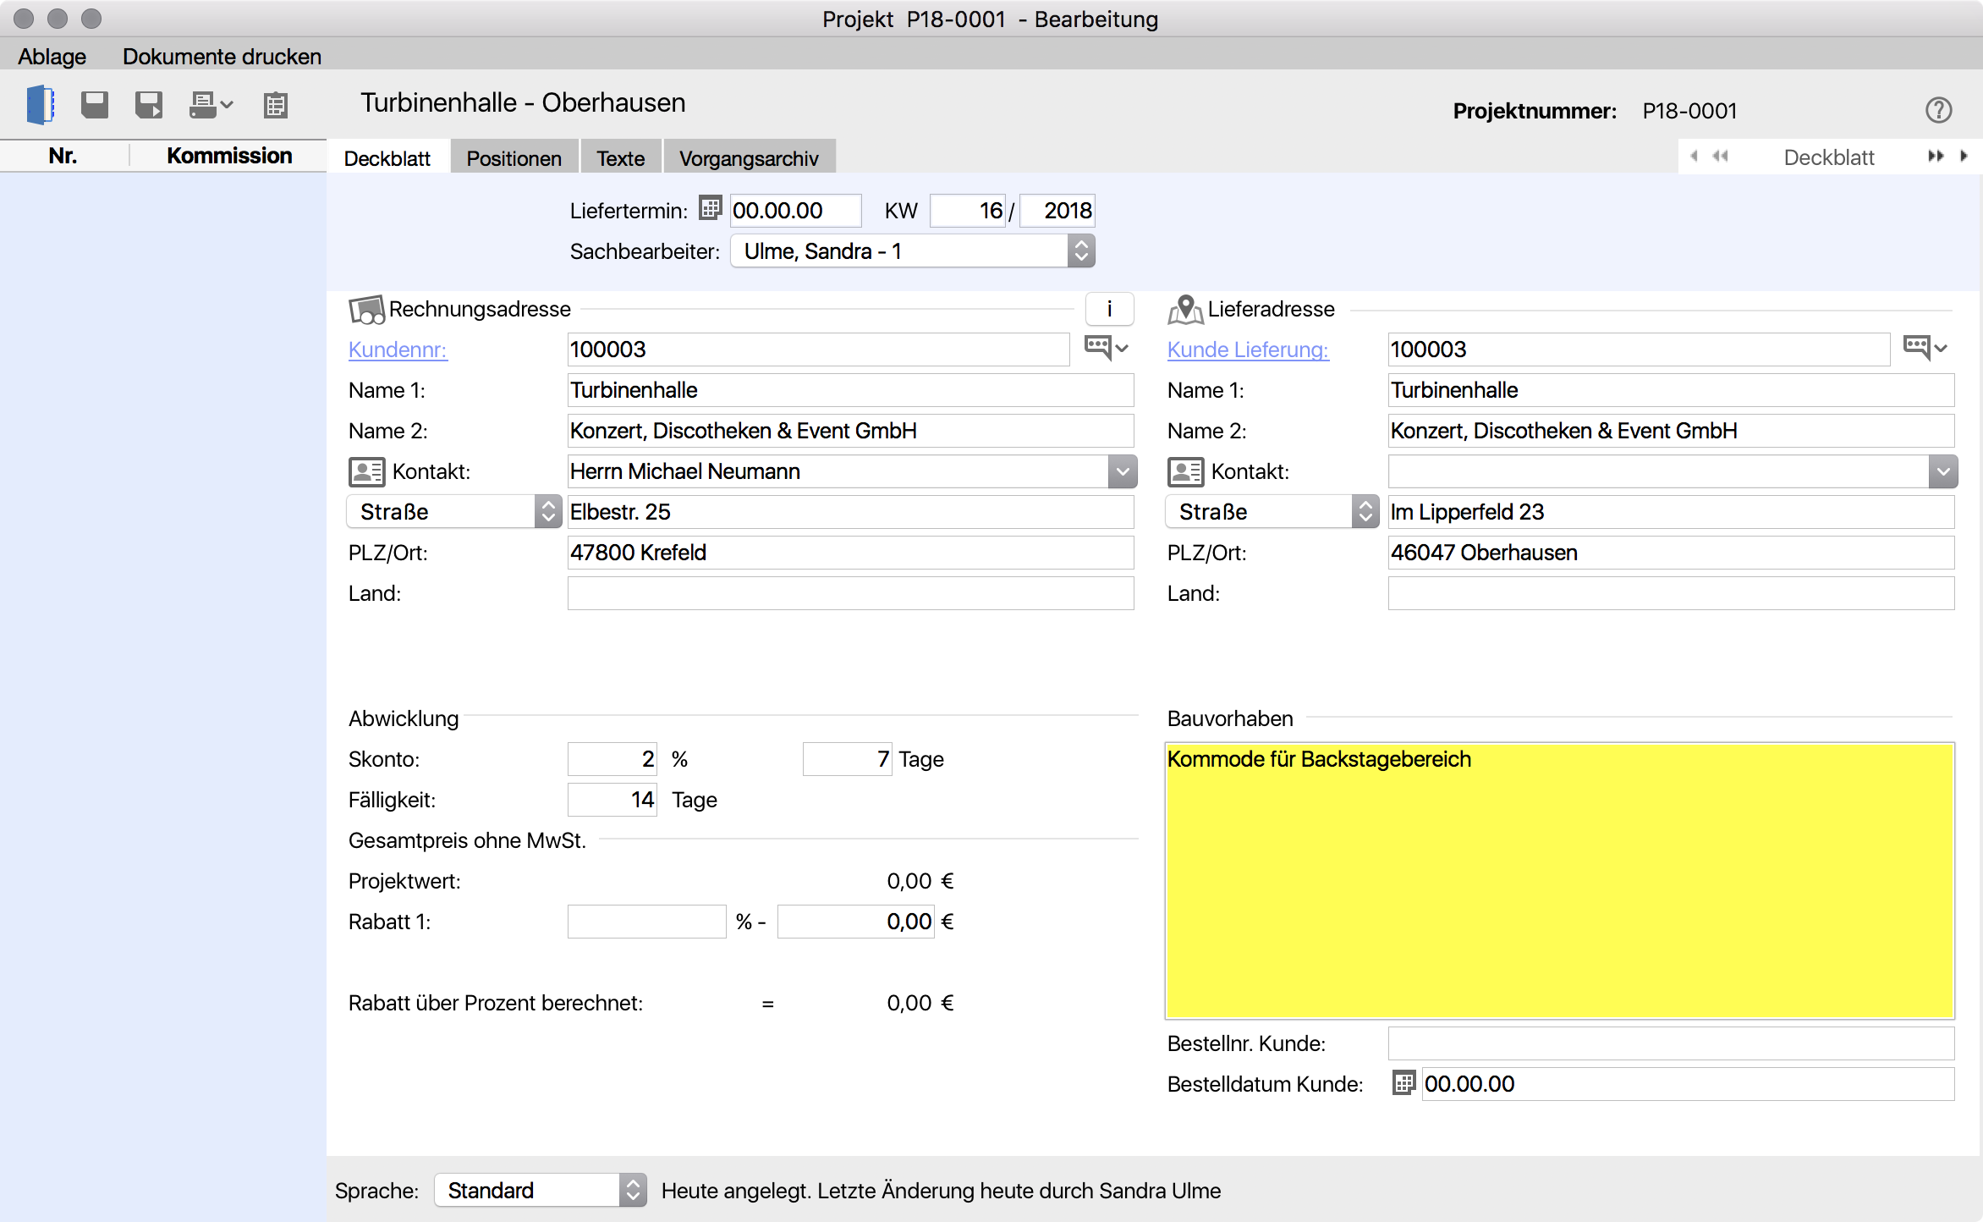Open the Sachbearbeiter dropdown
The width and height of the screenshot is (1983, 1222).
[x=913, y=251]
